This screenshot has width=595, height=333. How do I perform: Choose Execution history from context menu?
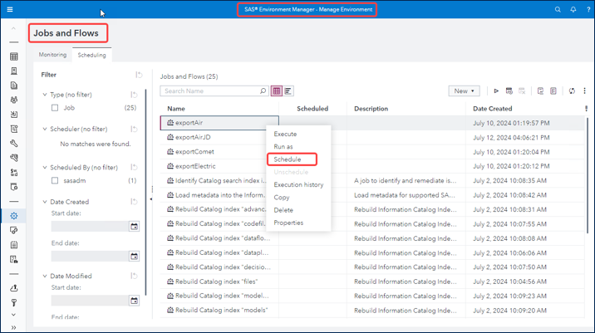coord(298,184)
